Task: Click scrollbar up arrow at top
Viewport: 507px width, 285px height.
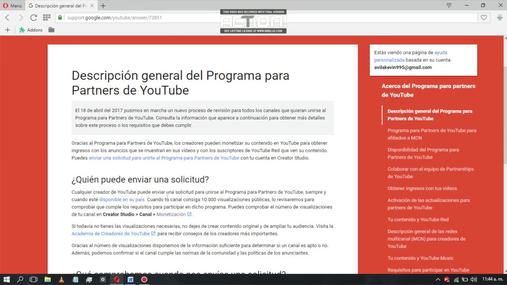Action: [x=505, y=38]
